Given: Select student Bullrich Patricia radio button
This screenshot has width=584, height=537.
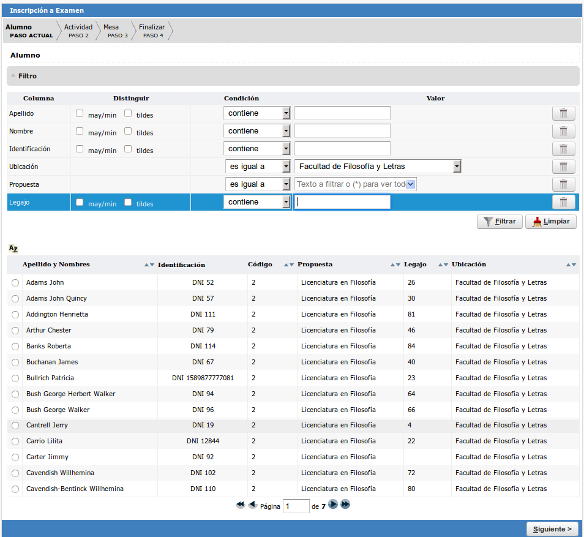Looking at the screenshot, I should pos(15,378).
